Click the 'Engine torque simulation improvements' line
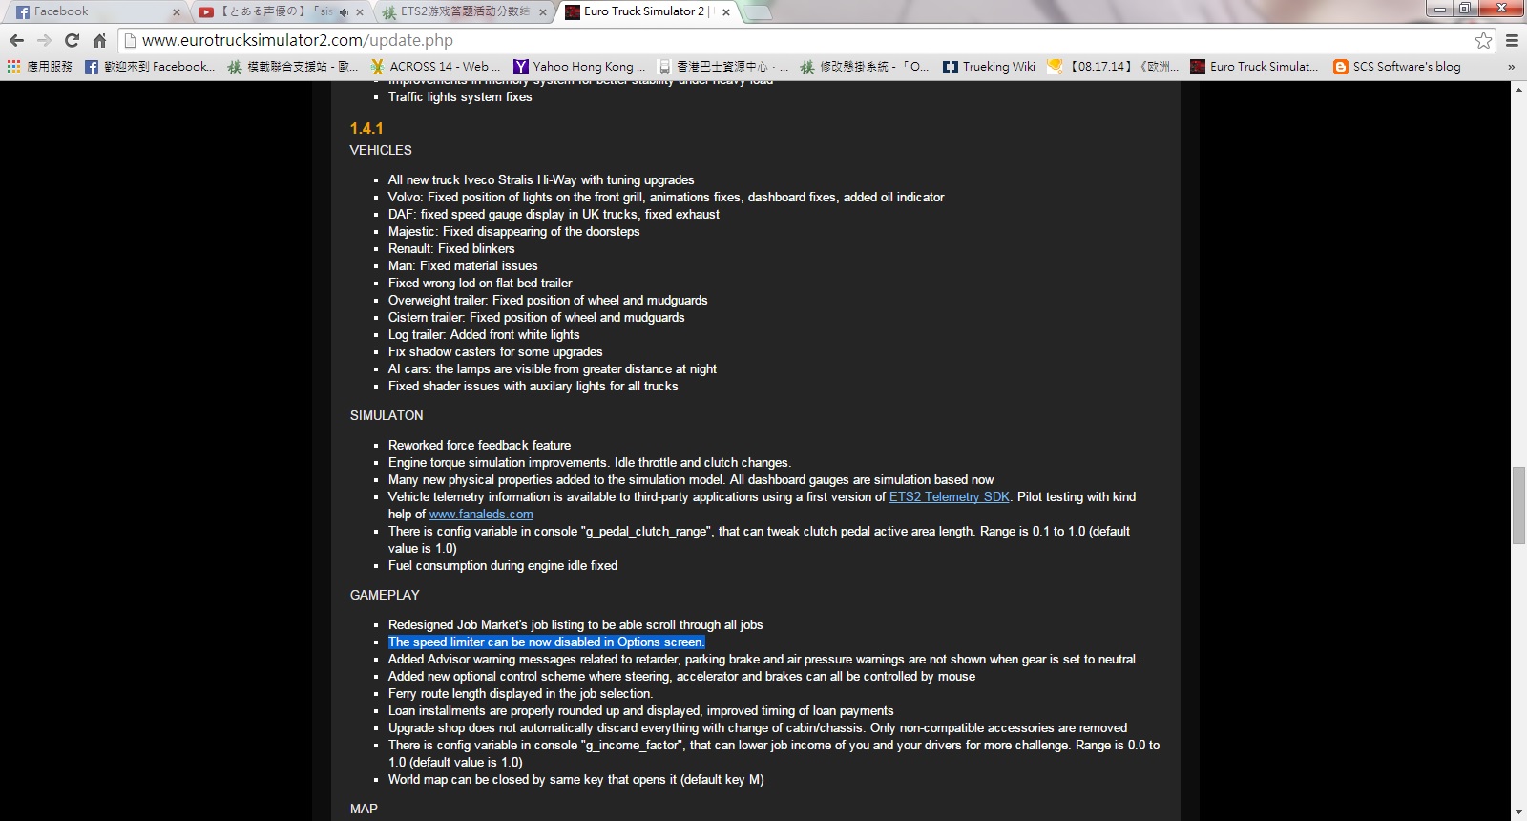This screenshot has height=821, width=1527. pos(589,463)
